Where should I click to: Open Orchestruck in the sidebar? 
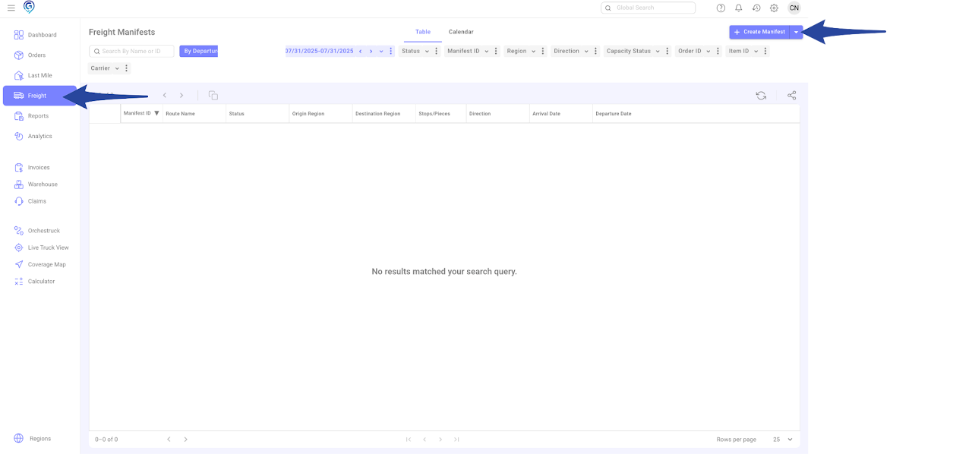(x=39, y=231)
